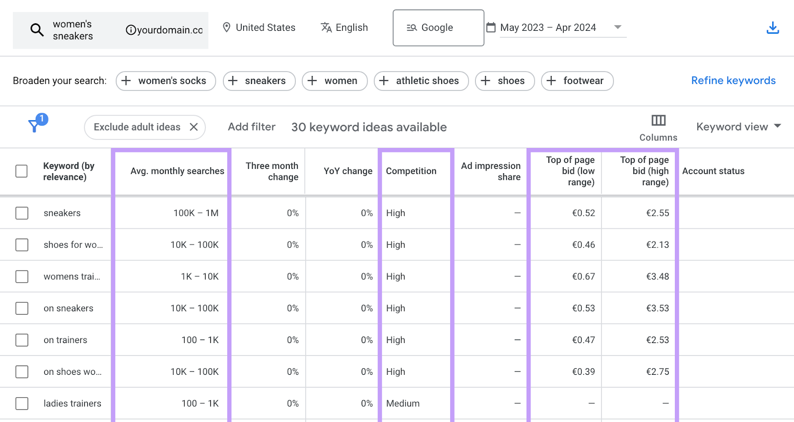Toggle the select-all keywords checkbox
The width and height of the screenshot is (794, 422).
tap(21, 171)
